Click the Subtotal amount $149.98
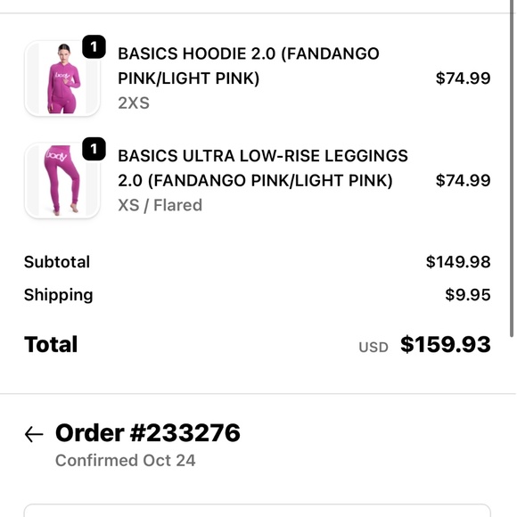 click(458, 262)
